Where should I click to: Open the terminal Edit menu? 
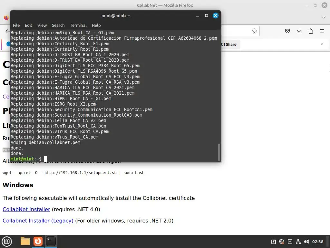coord(28,25)
